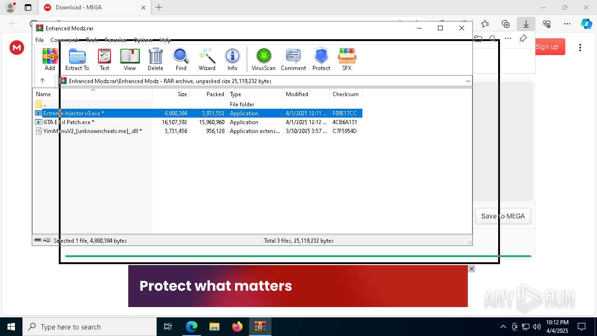Screen dimensions: 597x336
Task: Click the Protect what matters banner
Action: click(x=298, y=286)
